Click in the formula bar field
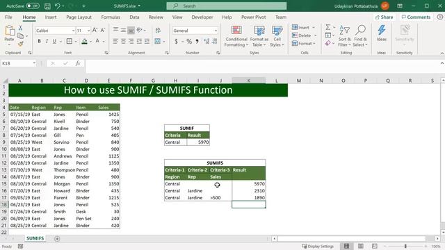This screenshot has height=250, width=445. tap(263, 63)
